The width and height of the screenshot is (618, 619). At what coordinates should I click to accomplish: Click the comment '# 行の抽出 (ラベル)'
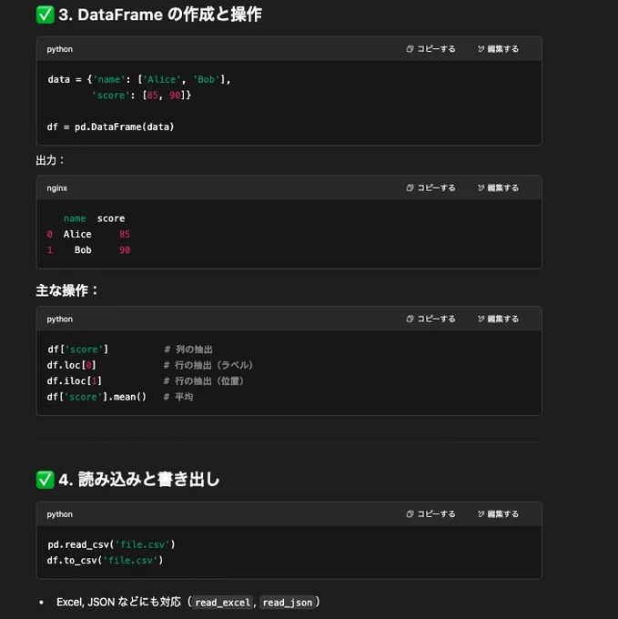click(208, 366)
